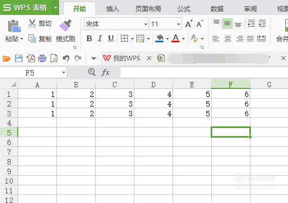The width and height of the screenshot is (288, 203).
Task: Toggle Bold formatting
Action: coord(89,39)
